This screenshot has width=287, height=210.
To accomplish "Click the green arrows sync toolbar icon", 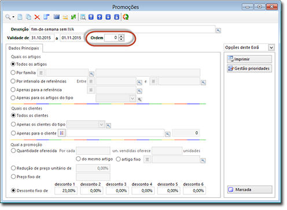I will 73,17.
